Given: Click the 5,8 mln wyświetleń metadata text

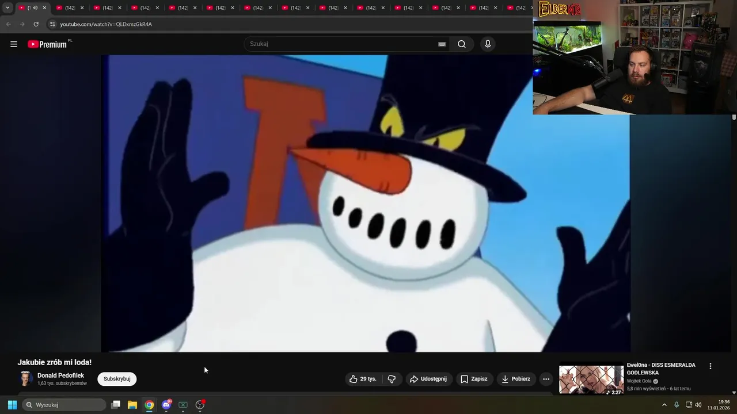Looking at the screenshot, I should (646, 389).
